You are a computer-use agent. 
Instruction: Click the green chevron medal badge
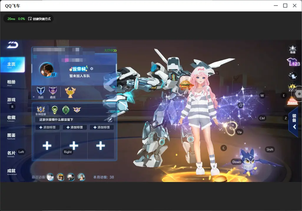tap(55, 110)
